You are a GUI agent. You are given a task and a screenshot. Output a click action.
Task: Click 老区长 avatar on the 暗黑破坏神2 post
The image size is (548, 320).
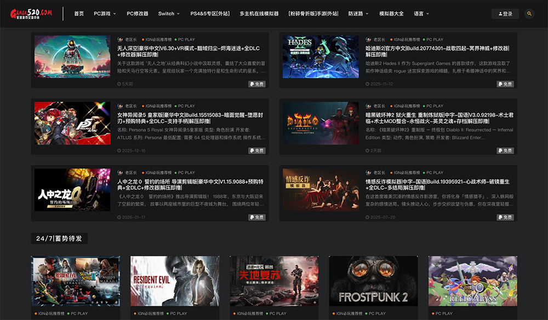pyautogui.click(x=369, y=105)
